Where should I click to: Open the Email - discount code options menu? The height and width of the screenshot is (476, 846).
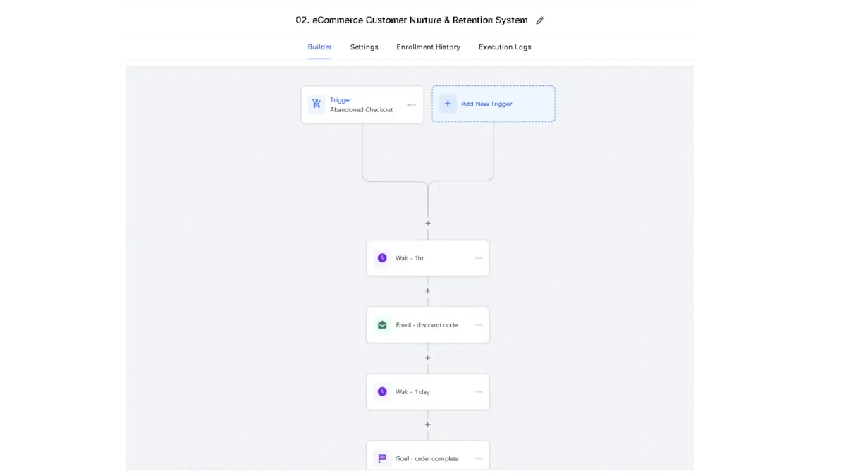click(x=479, y=325)
